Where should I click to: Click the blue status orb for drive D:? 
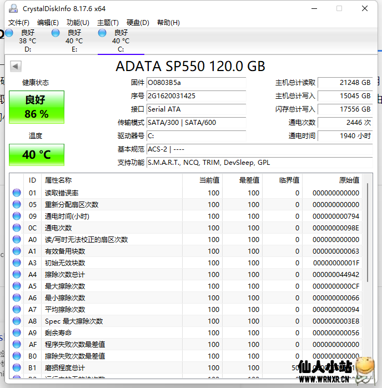[x=9, y=33]
